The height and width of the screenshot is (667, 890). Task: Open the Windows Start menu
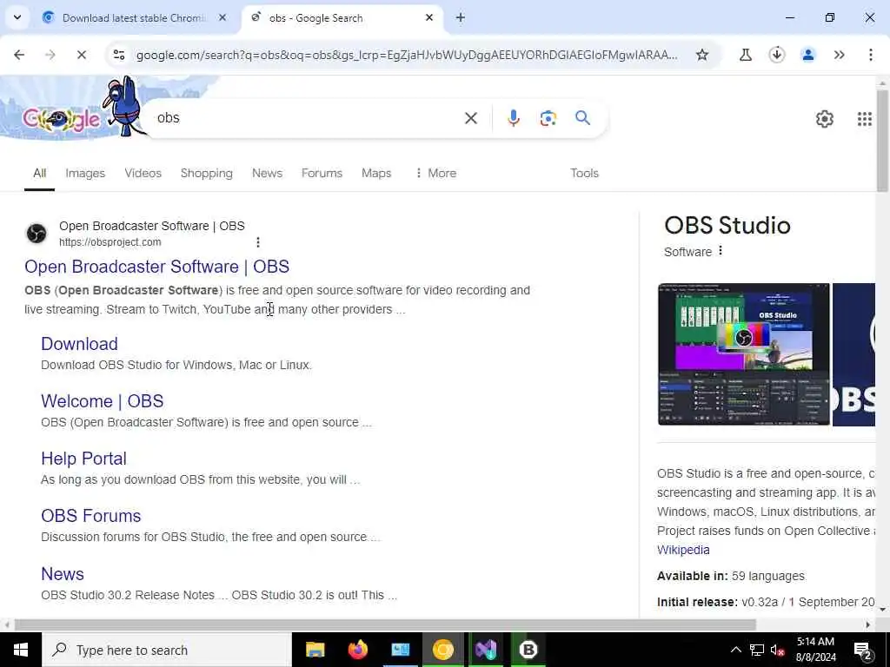point(21,650)
